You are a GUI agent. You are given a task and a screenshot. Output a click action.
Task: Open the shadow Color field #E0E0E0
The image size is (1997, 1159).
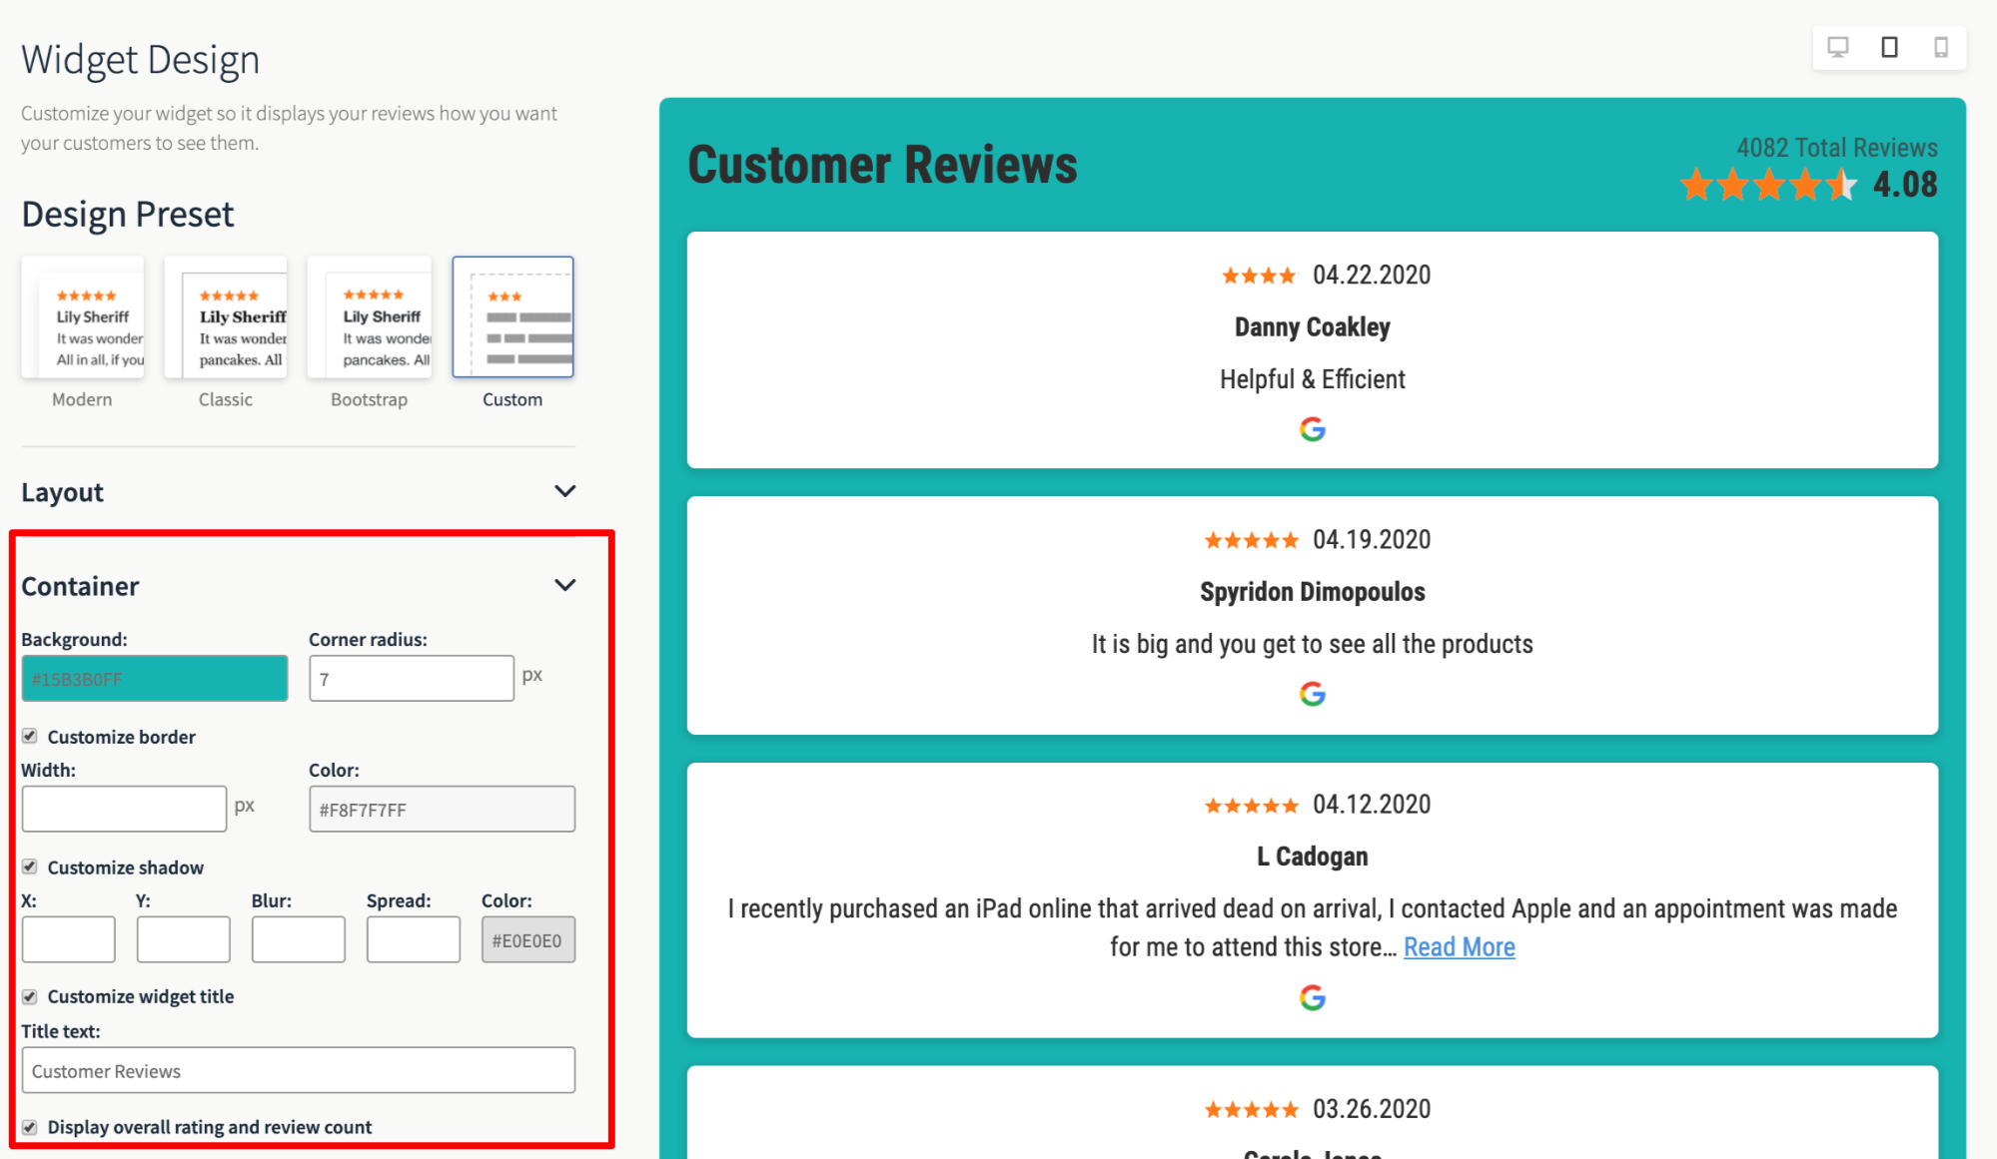tap(527, 939)
